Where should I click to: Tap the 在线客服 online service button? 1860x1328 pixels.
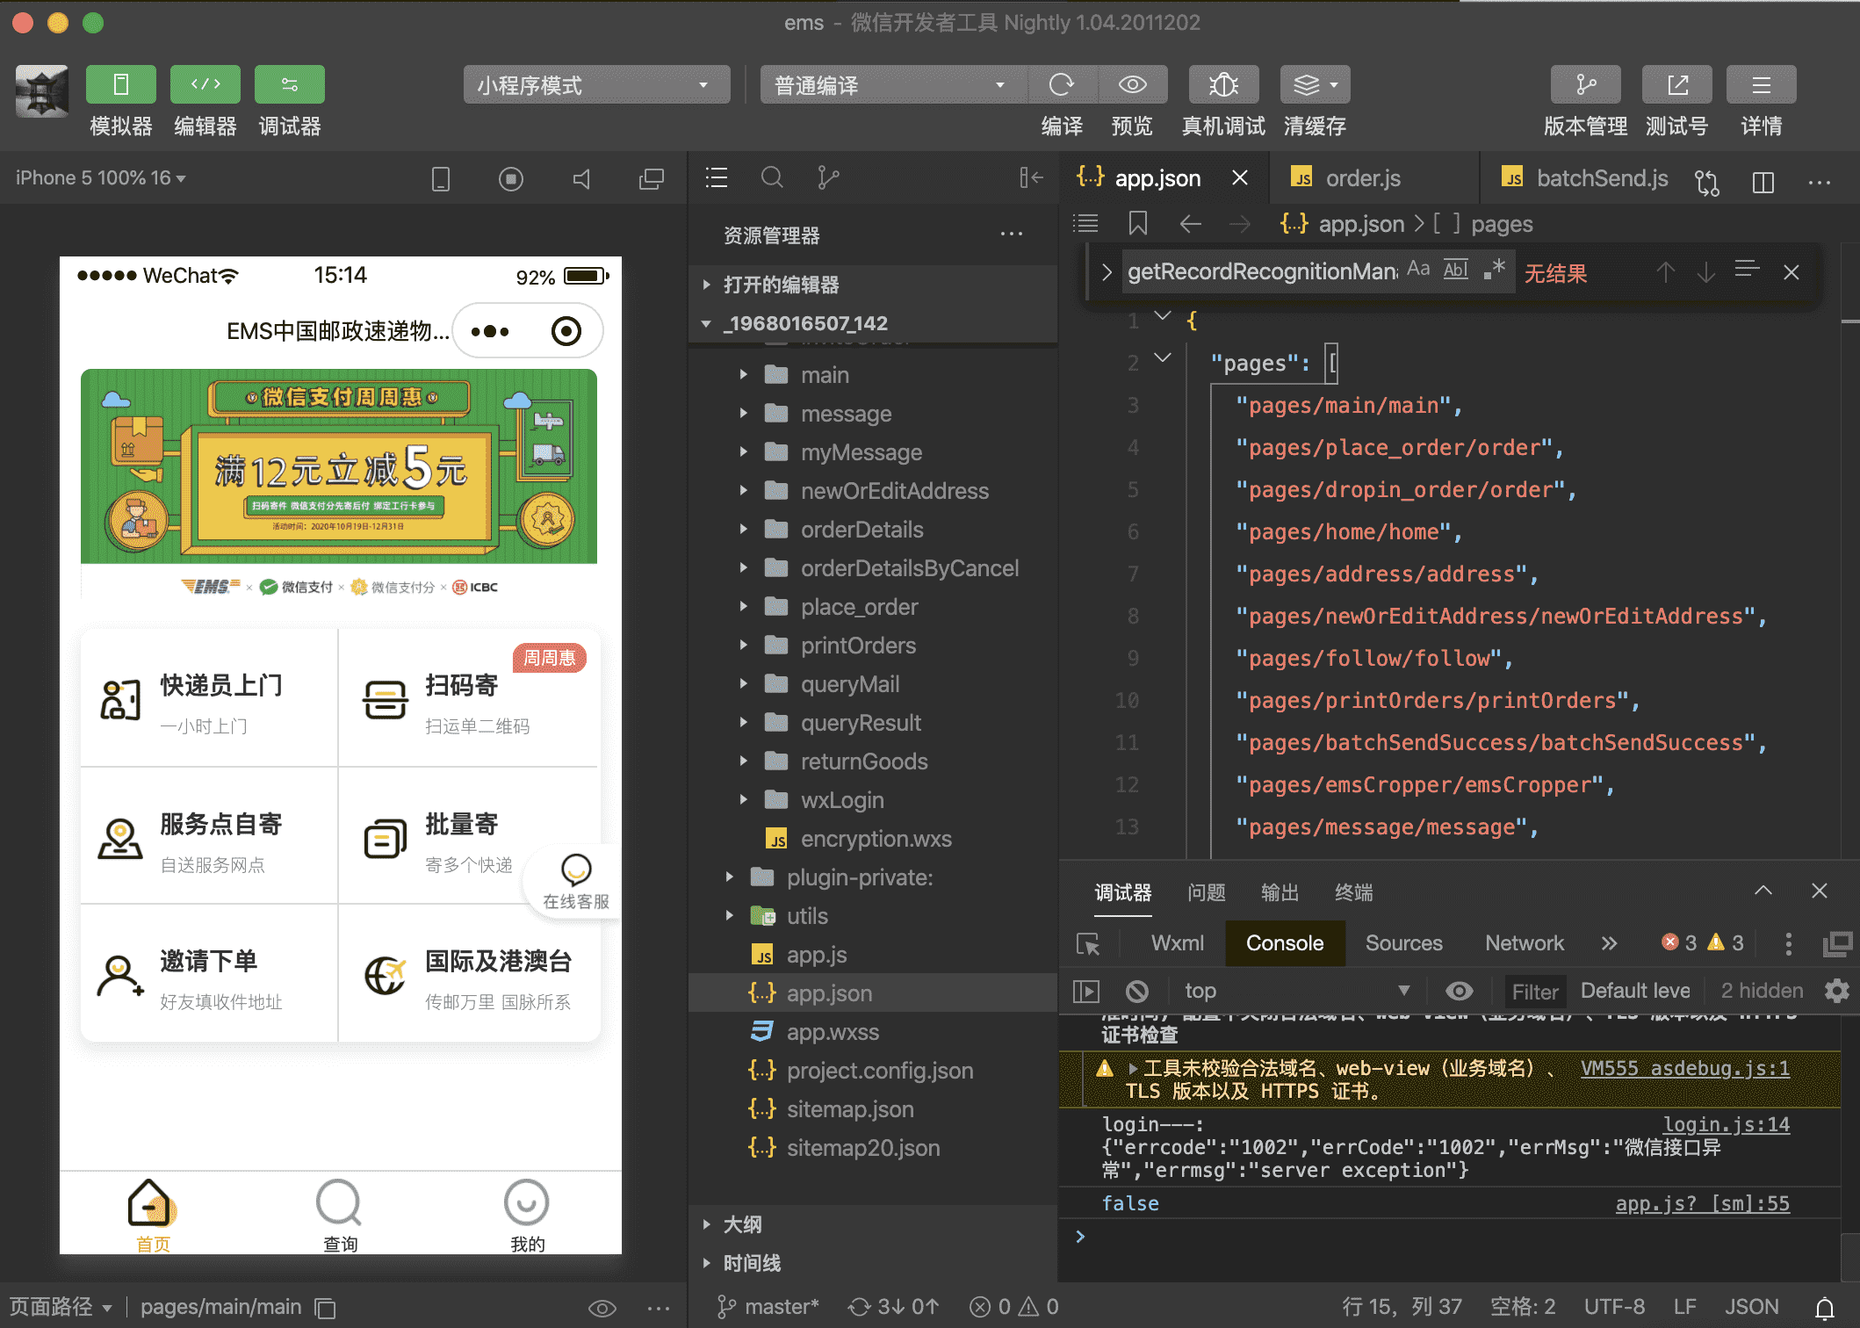click(x=575, y=884)
